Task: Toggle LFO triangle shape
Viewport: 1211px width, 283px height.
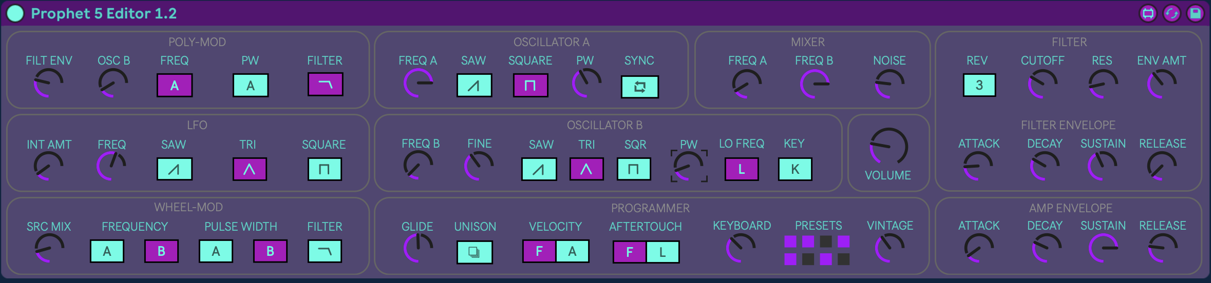Action: point(250,169)
